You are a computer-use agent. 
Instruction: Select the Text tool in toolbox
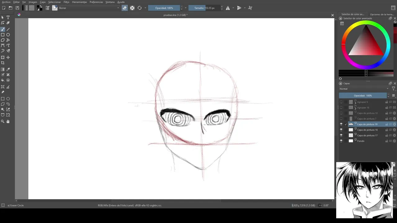point(8,17)
